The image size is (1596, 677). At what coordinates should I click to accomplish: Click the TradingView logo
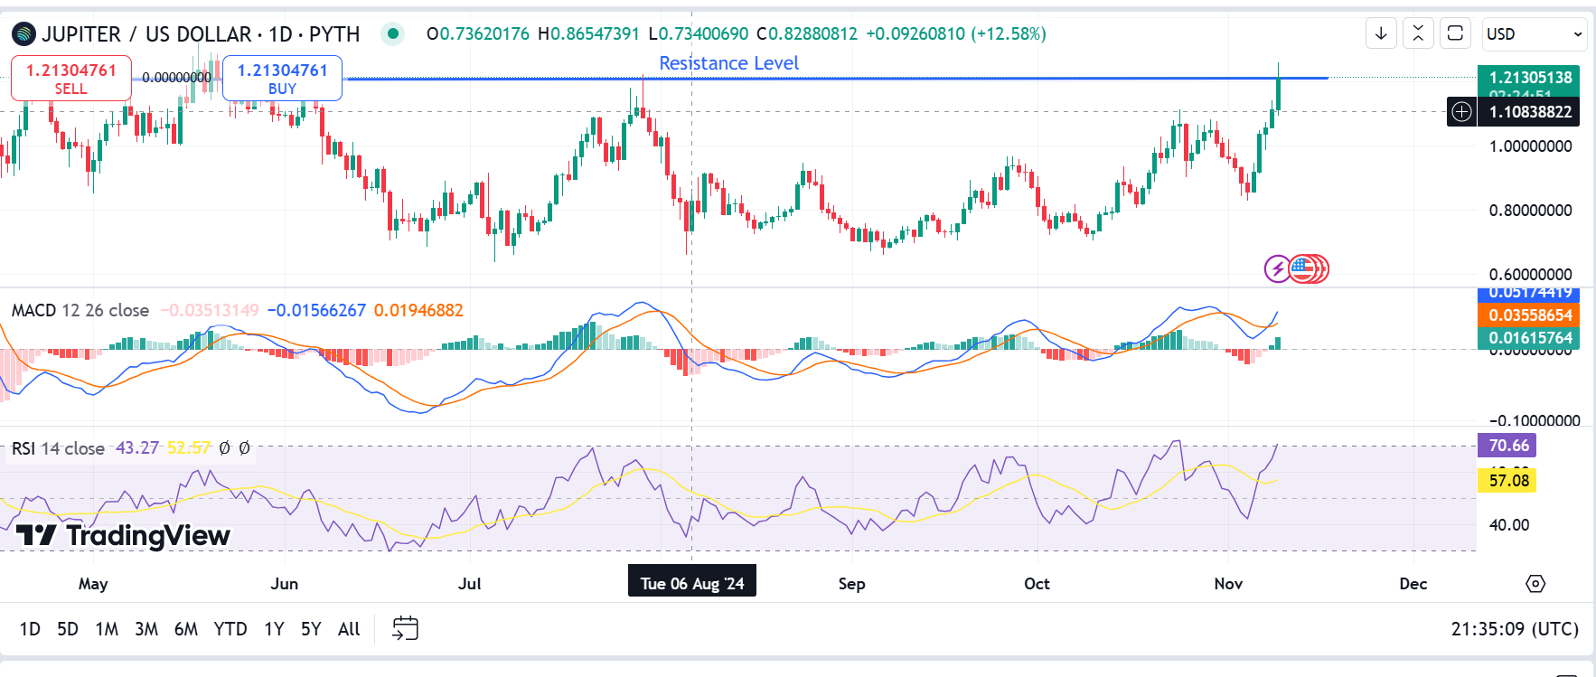[123, 536]
